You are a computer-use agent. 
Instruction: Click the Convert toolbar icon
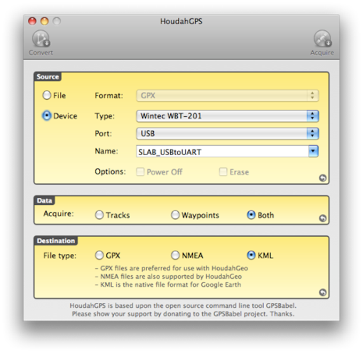click(41, 38)
